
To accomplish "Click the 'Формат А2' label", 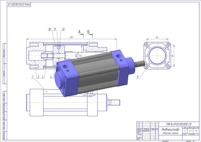I will pos(190,141).
